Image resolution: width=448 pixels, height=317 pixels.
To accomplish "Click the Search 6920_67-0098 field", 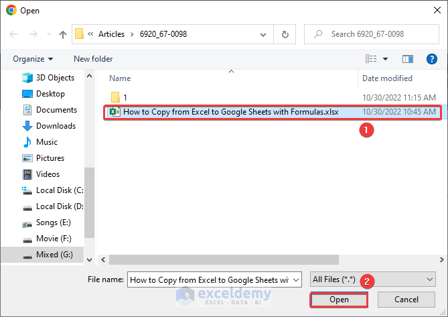I will pos(372,34).
